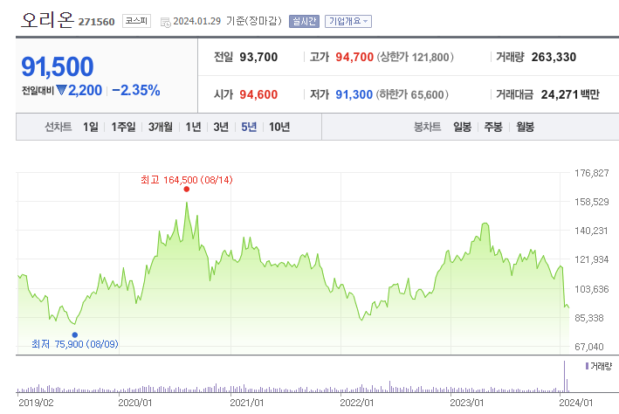This screenshot has width=619, height=414.
Task: Switch to 주봉 candlestick chart
Action: point(493,127)
